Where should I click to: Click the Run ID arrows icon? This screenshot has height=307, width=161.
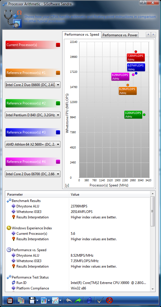pyautogui.click(x=14, y=283)
